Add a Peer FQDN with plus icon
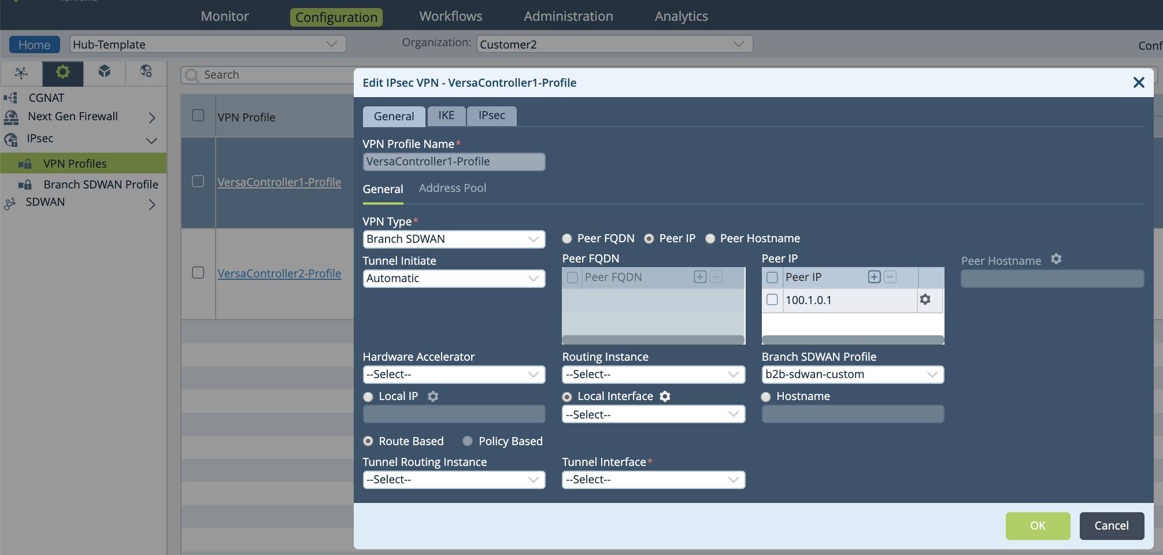This screenshot has width=1163, height=555. click(x=700, y=277)
